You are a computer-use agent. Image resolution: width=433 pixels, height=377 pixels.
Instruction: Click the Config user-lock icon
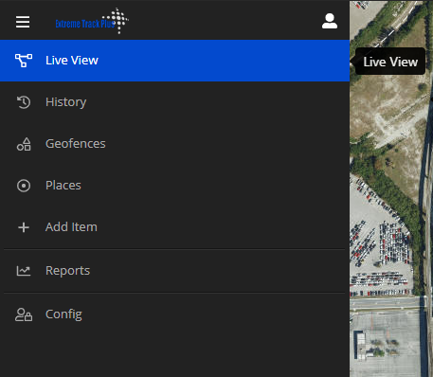[x=24, y=314]
